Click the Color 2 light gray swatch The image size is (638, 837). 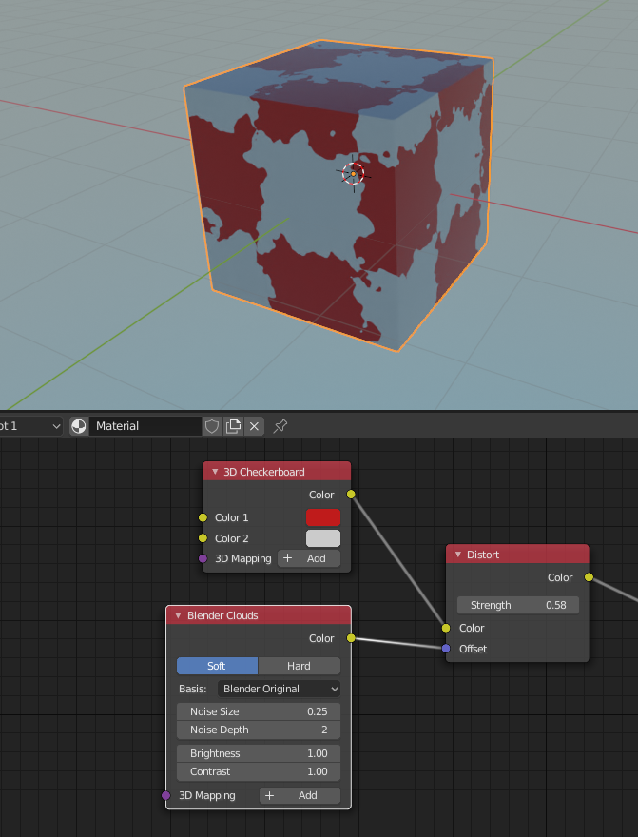(322, 538)
